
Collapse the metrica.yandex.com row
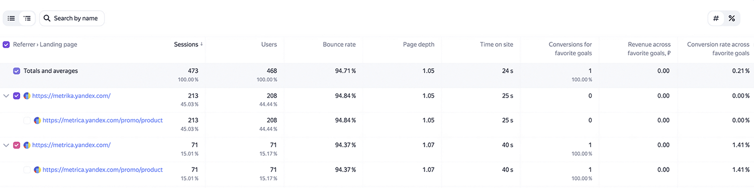click(x=6, y=145)
